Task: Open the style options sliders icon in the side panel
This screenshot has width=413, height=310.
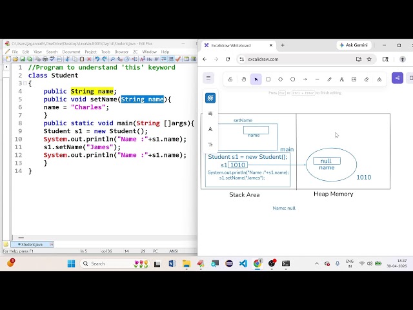Action: coord(210,114)
